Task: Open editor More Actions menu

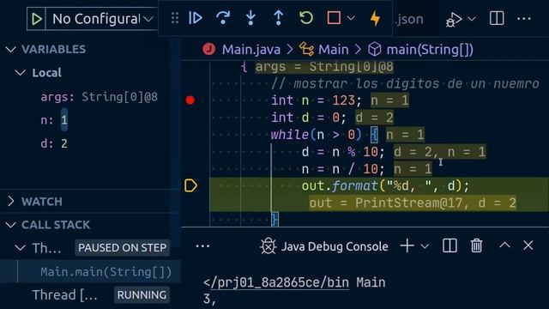Action: [524, 19]
